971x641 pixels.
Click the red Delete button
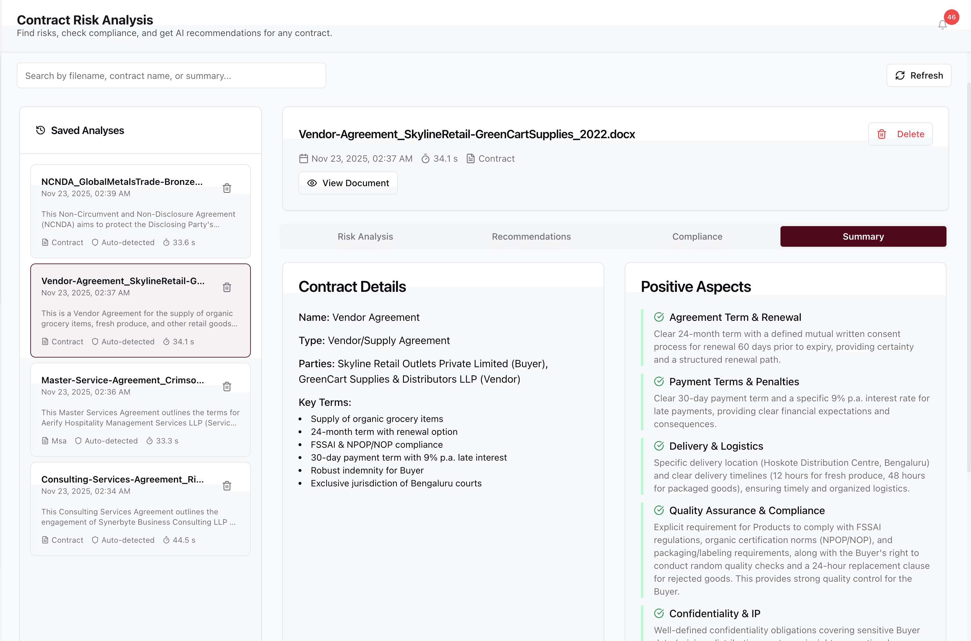click(x=900, y=134)
